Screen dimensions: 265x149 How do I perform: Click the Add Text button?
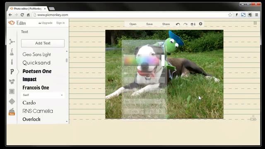(43, 43)
